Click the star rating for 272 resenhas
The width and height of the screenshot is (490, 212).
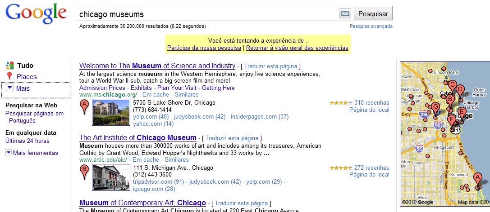(341, 168)
